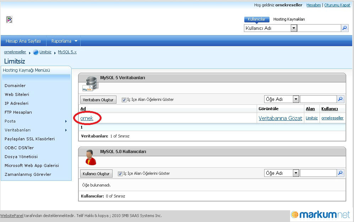Open the WebsitePanel footer link

(x=12, y=216)
